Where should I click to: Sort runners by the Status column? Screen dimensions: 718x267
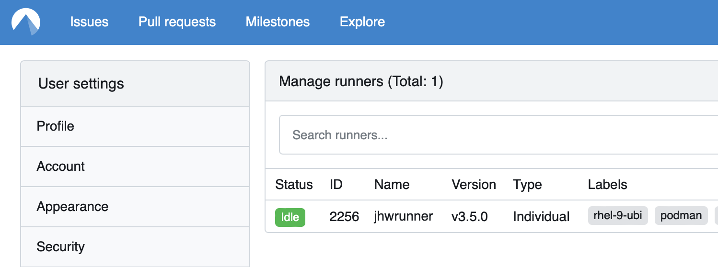click(294, 185)
